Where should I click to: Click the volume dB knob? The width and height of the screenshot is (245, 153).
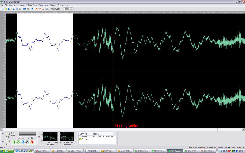(8, 134)
